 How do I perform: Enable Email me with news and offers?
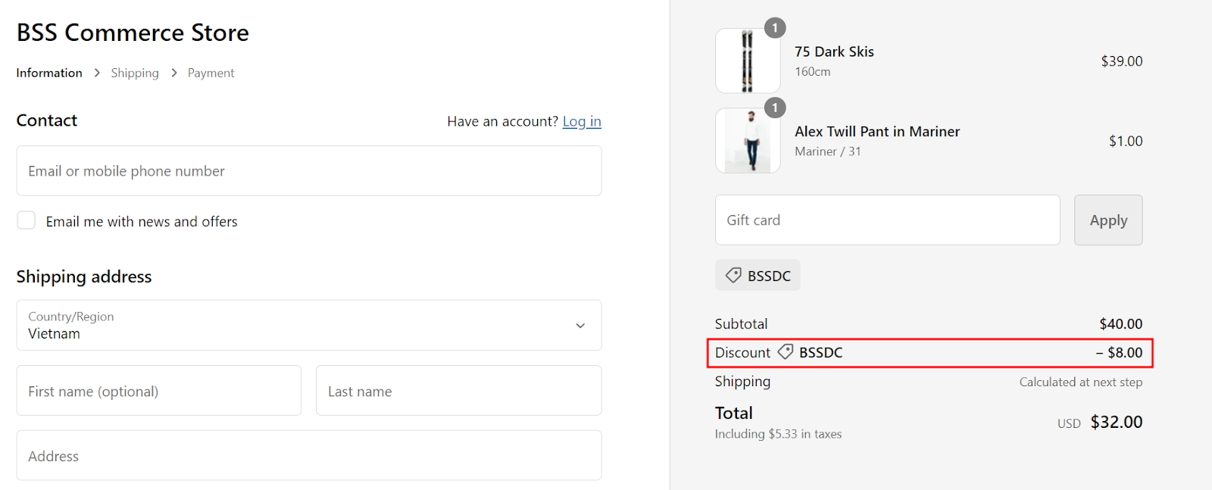(27, 220)
